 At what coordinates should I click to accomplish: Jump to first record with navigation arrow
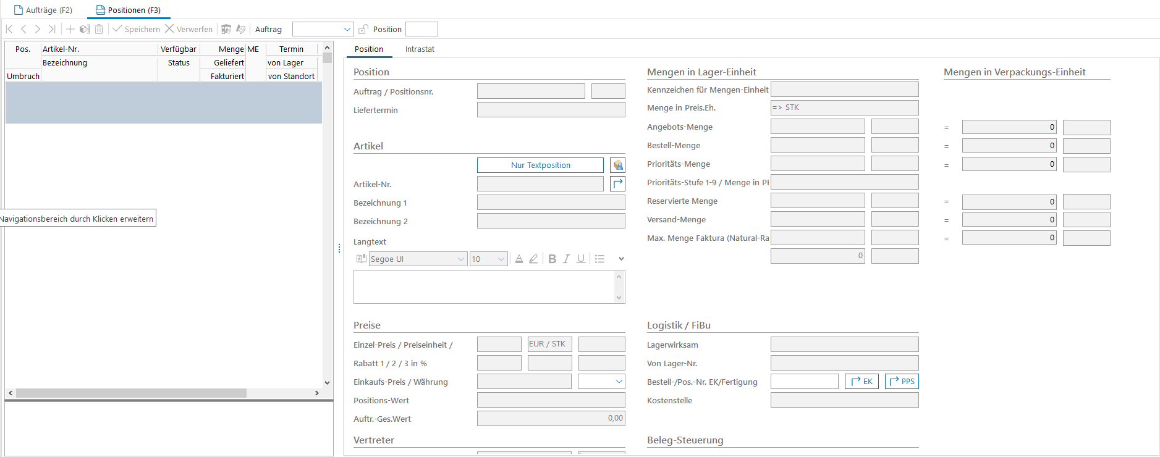pos(9,29)
